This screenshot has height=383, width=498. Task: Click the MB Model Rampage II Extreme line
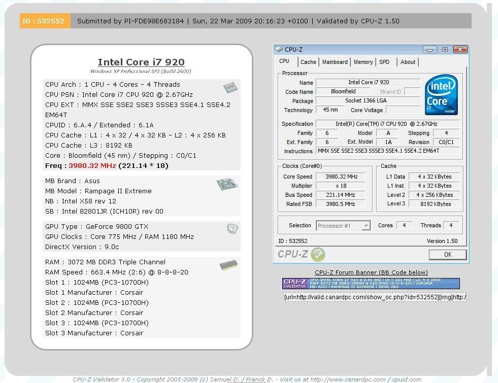(98, 191)
